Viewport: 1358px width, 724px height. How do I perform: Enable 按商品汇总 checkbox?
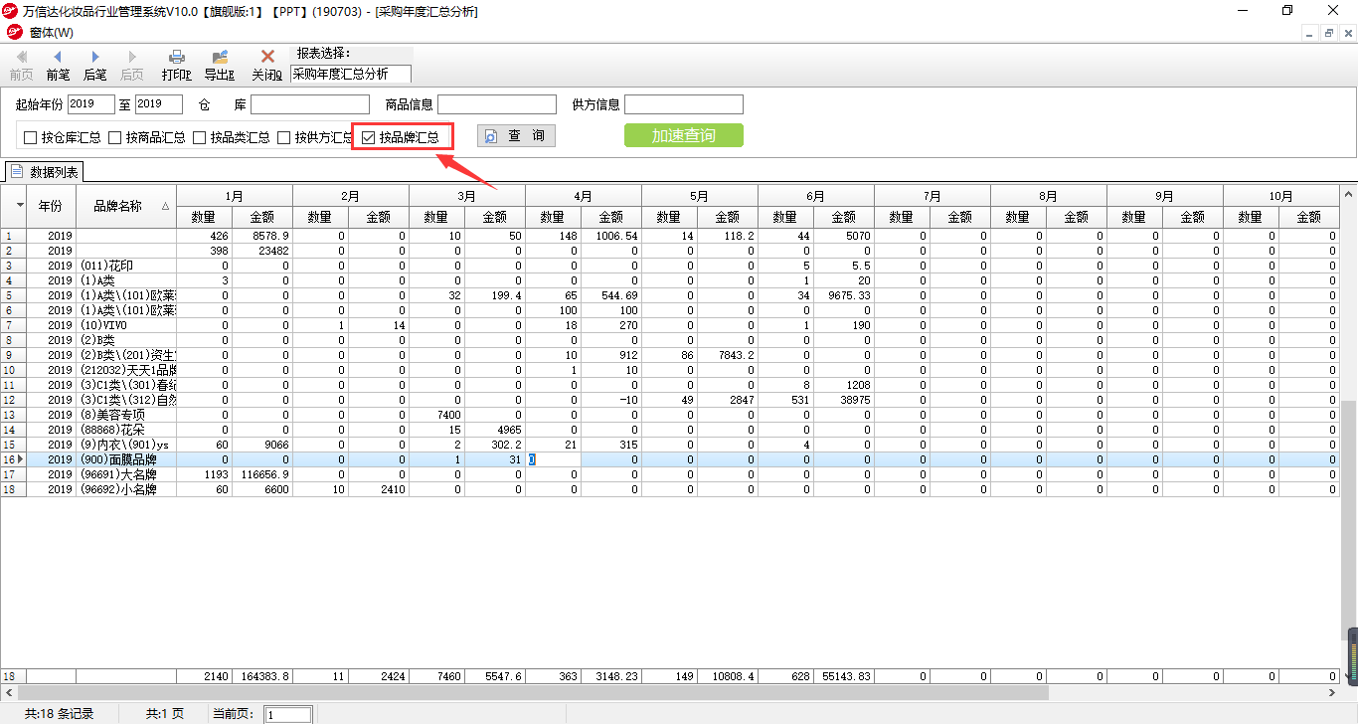pos(115,137)
